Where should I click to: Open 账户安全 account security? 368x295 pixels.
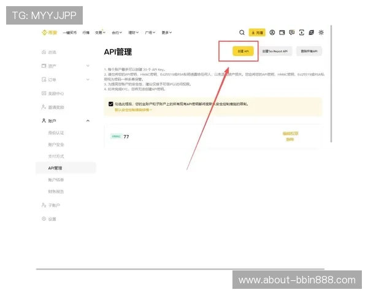click(x=56, y=144)
